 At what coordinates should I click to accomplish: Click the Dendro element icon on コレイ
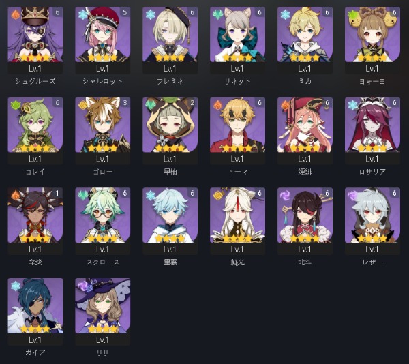click(16, 105)
